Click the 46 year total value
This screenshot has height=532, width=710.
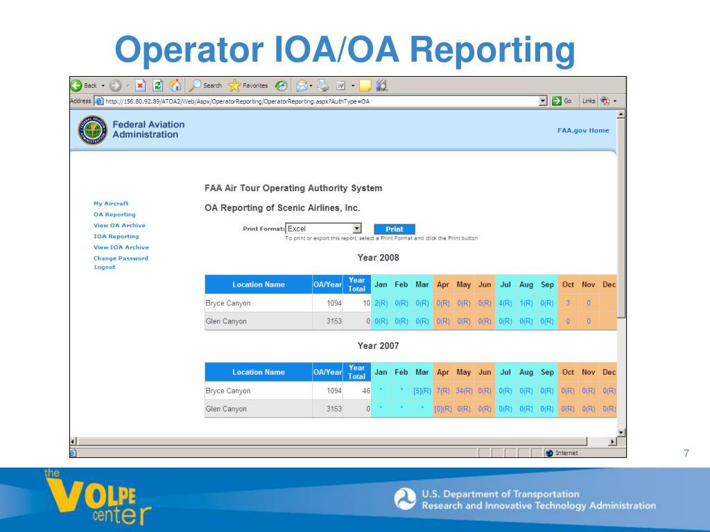(366, 391)
